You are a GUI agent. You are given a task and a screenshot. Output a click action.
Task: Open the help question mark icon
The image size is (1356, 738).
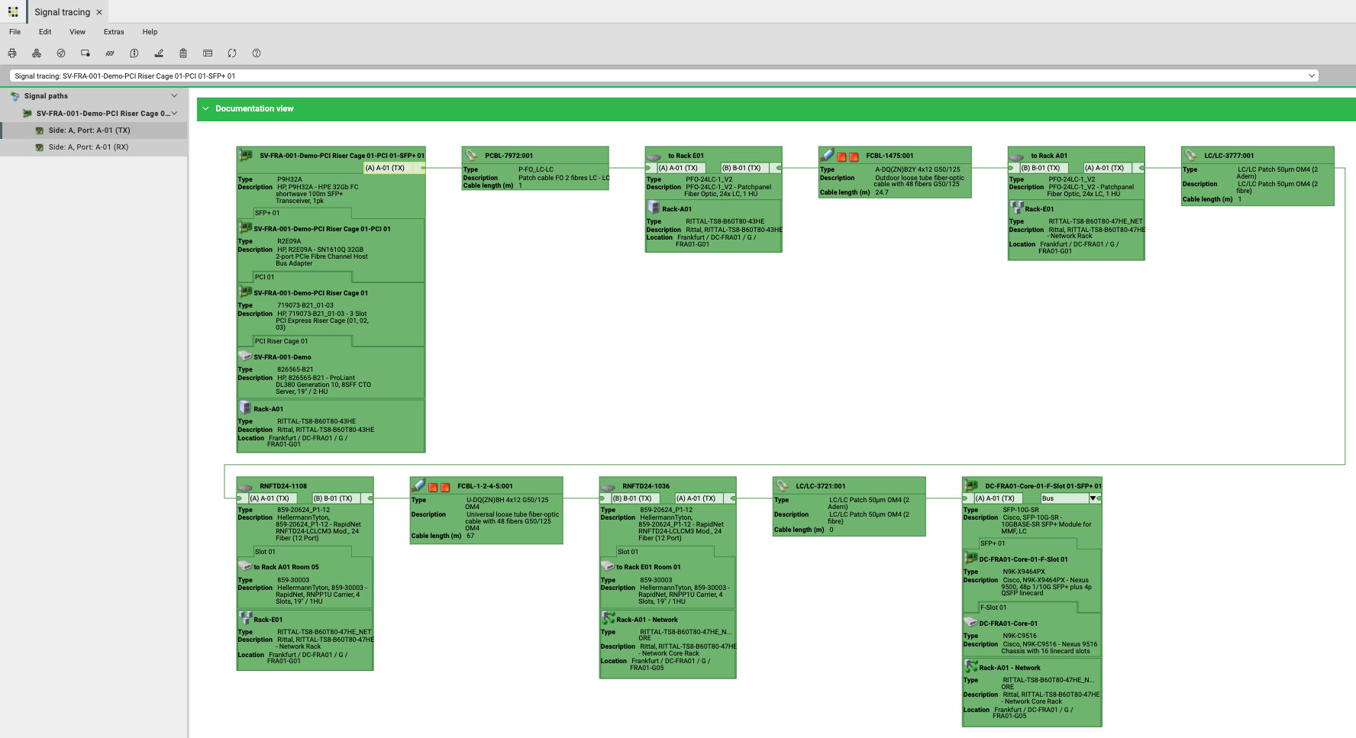point(257,53)
